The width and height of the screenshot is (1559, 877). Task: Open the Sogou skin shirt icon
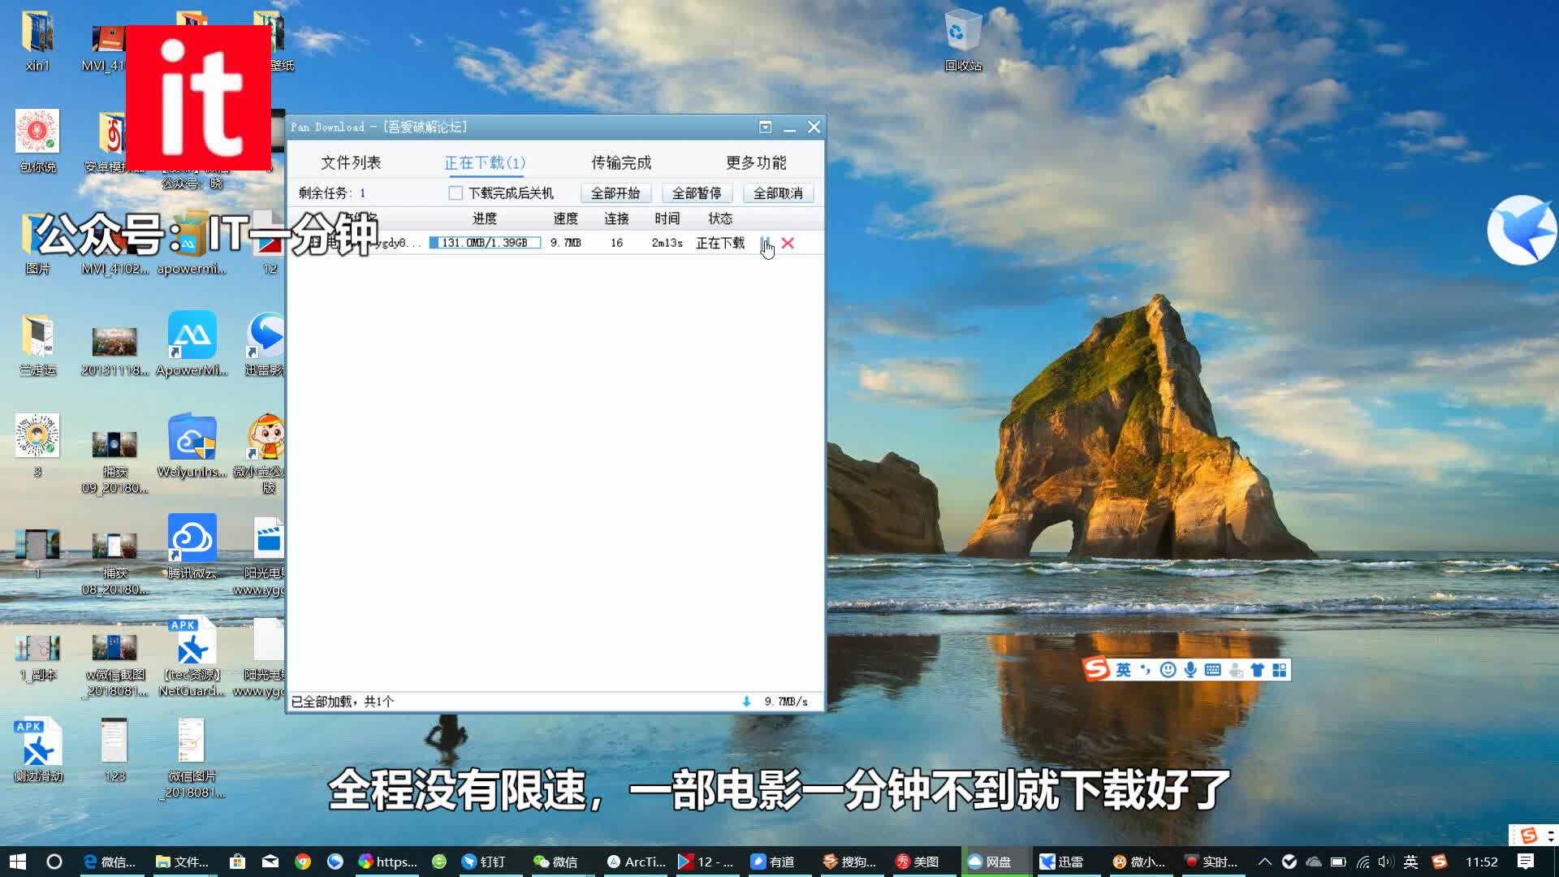(1258, 670)
